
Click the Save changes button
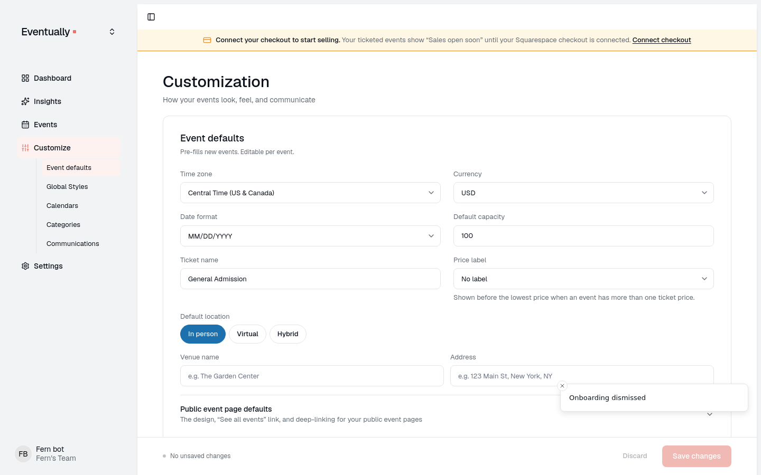[x=697, y=456]
